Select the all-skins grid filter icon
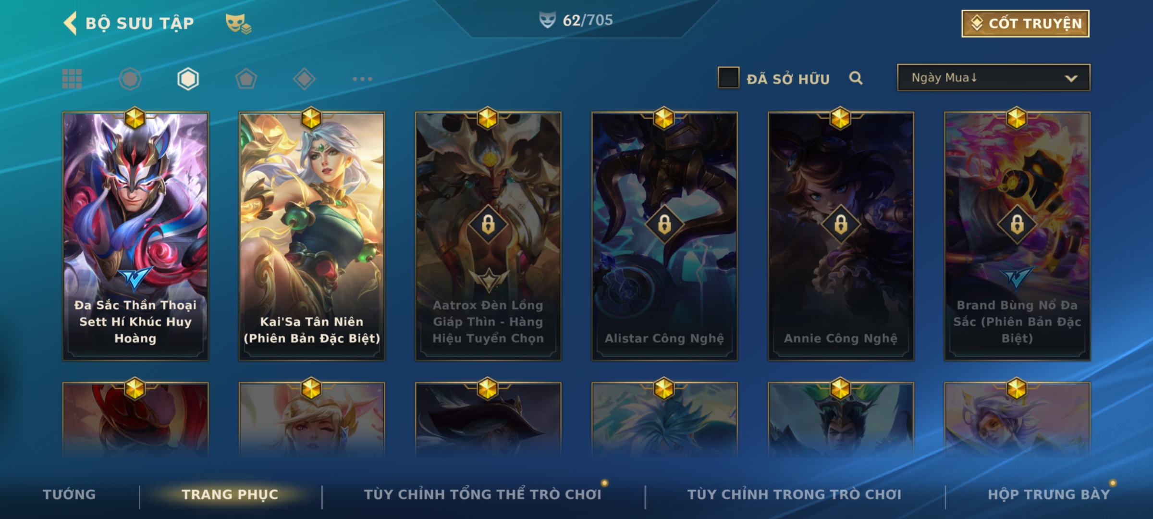This screenshot has width=1153, height=519. pyautogui.click(x=72, y=79)
